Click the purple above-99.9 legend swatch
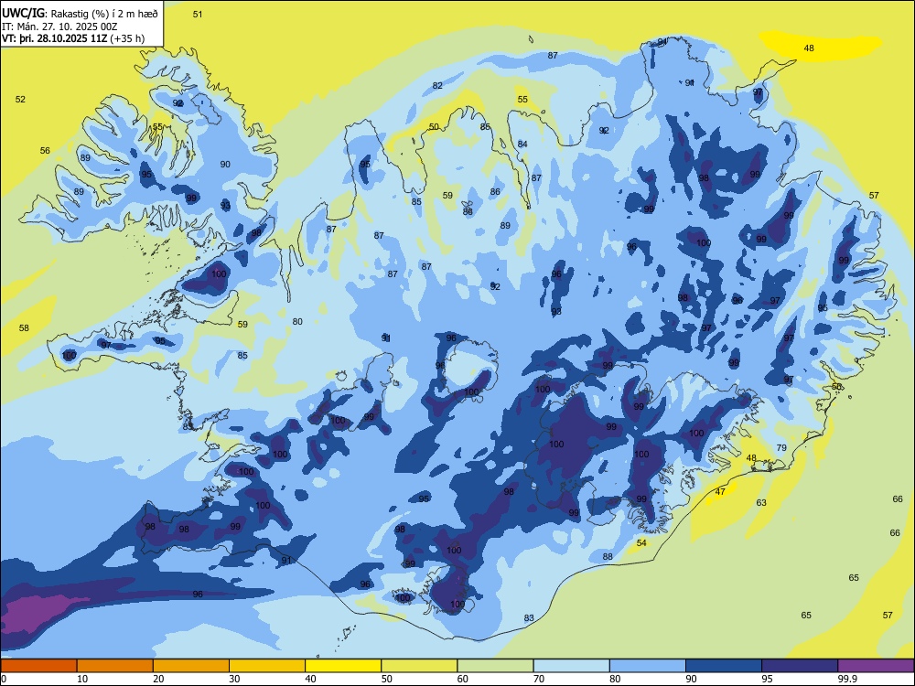This screenshot has height=686, width=915. [x=876, y=666]
